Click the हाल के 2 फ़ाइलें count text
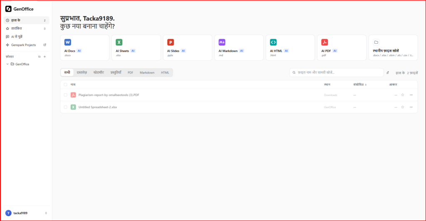Screen dimensions: 426x221 (x=406, y=73)
